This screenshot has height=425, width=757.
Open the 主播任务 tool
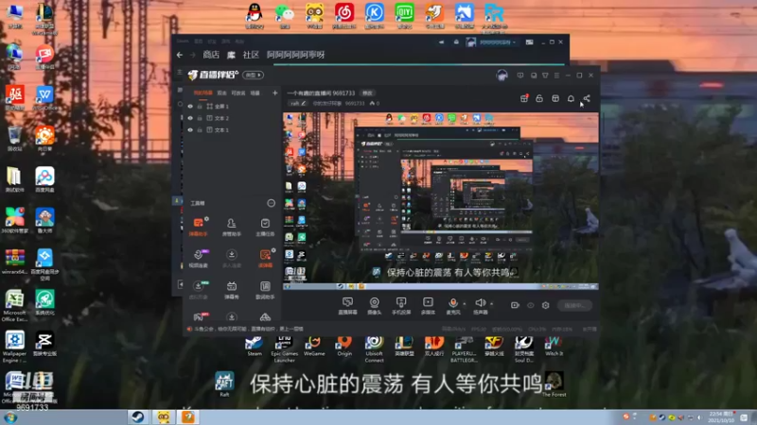265,227
